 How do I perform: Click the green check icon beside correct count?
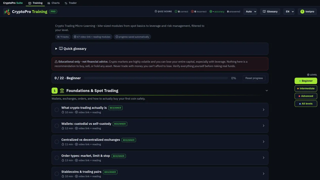point(176,11)
